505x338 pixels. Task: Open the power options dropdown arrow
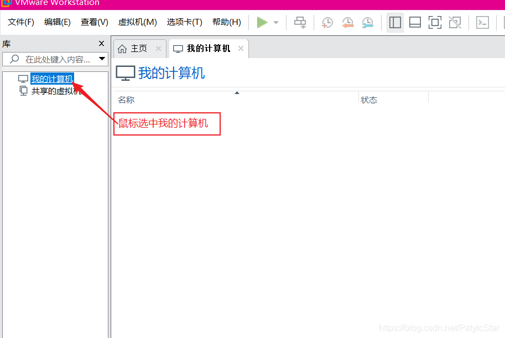pyautogui.click(x=276, y=23)
